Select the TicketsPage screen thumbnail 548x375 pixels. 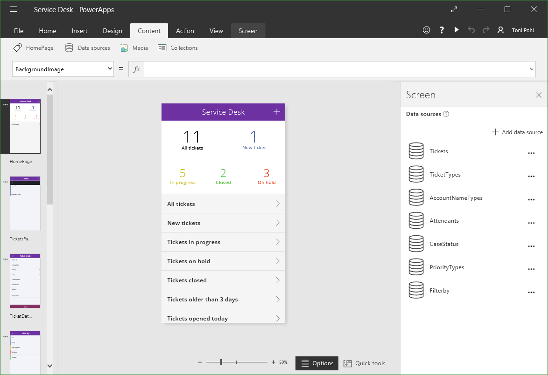(x=25, y=204)
